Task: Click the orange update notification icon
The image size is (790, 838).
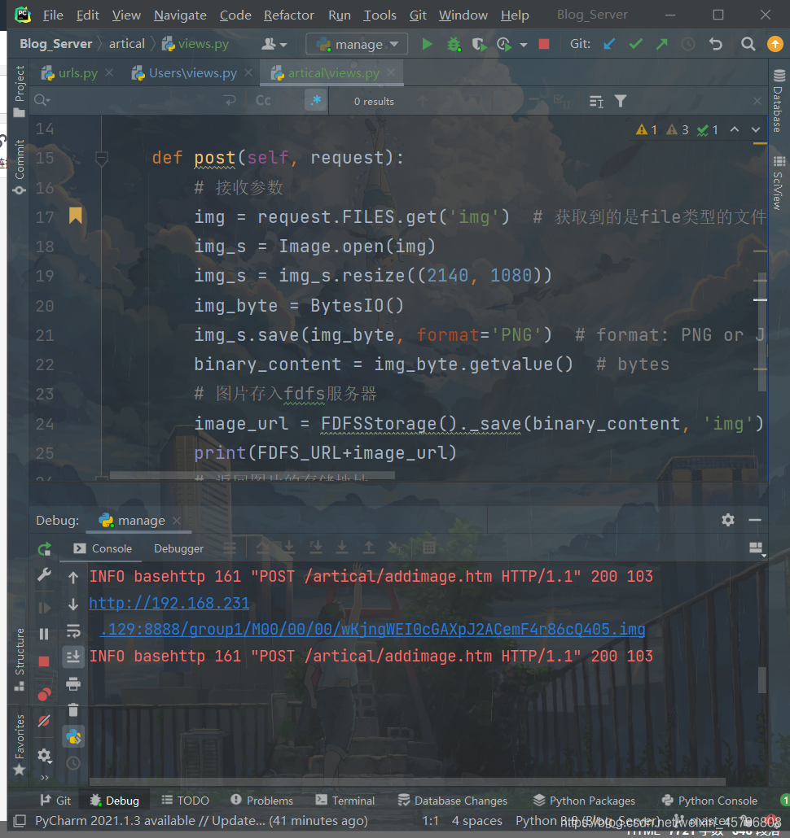Action: [775, 44]
